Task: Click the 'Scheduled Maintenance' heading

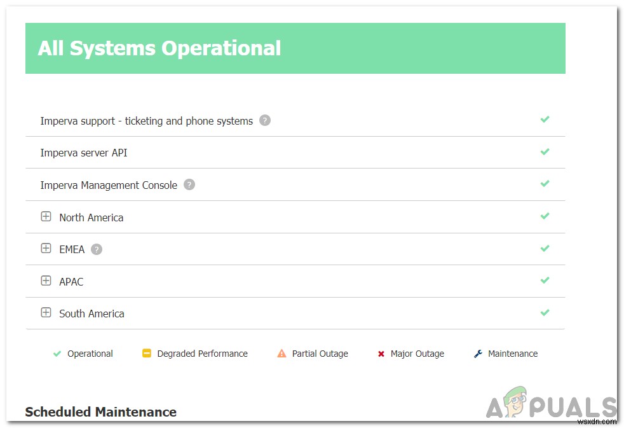Action: tap(100, 411)
